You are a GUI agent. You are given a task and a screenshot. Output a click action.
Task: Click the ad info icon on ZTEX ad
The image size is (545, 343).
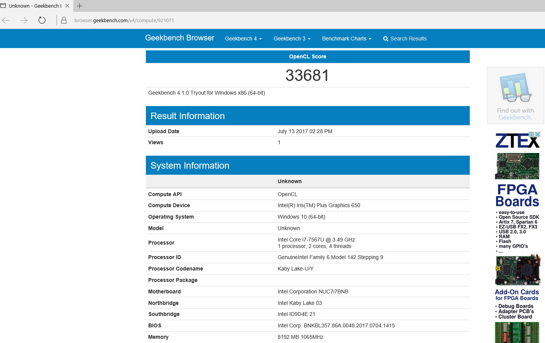531,134
